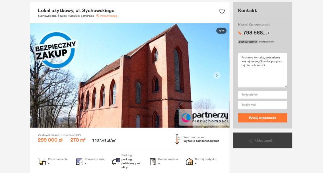
Task: Focus the 'Twój telefon' input field
Action: click(x=262, y=95)
